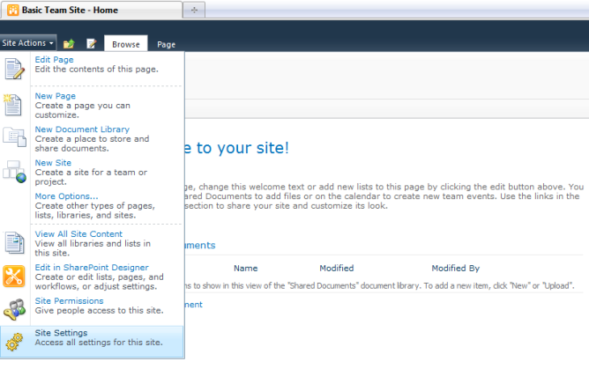Click the Navigate Up folder icon
Image resolution: width=589 pixels, height=391 pixels.
[69, 43]
